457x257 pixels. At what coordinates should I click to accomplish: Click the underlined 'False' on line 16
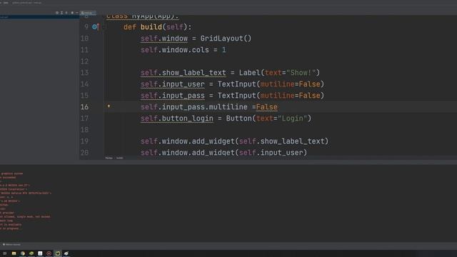266,107
